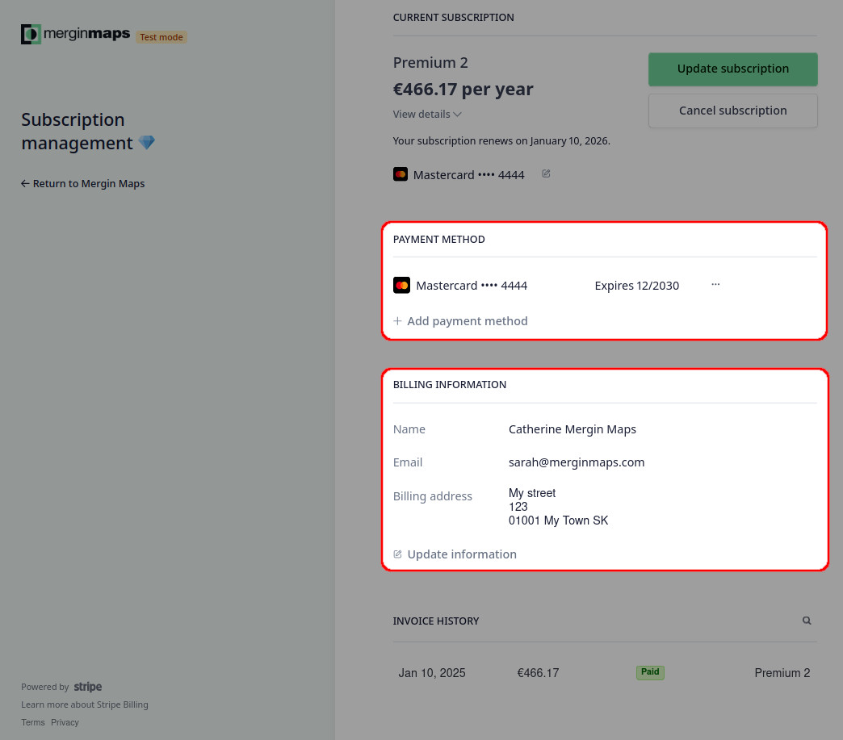
Task: Open the Privacy link in the footer
Action: point(65,723)
